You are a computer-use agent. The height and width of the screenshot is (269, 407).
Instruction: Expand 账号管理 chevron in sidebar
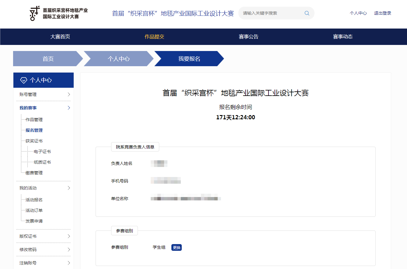(x=69, y=94)
